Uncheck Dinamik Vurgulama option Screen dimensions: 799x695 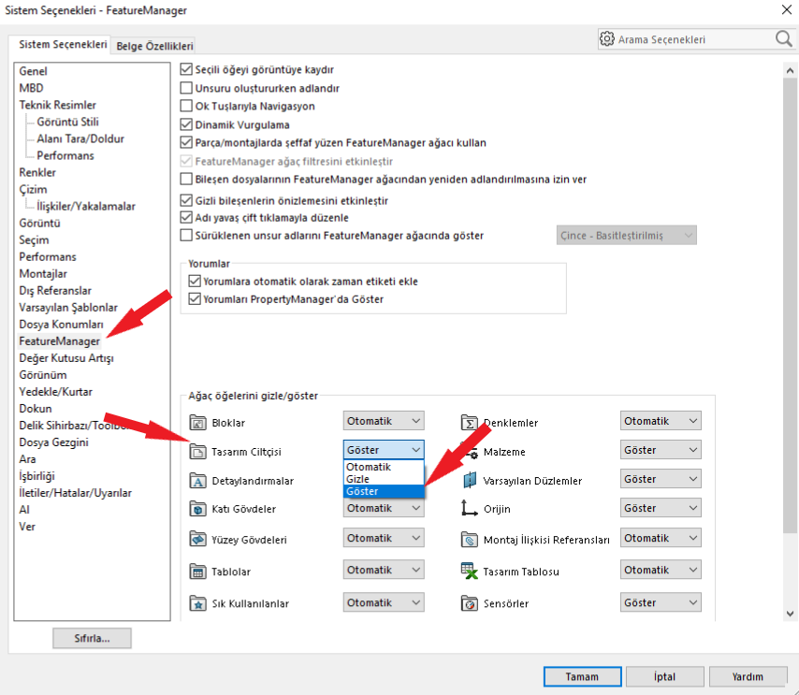coord(186,124)
